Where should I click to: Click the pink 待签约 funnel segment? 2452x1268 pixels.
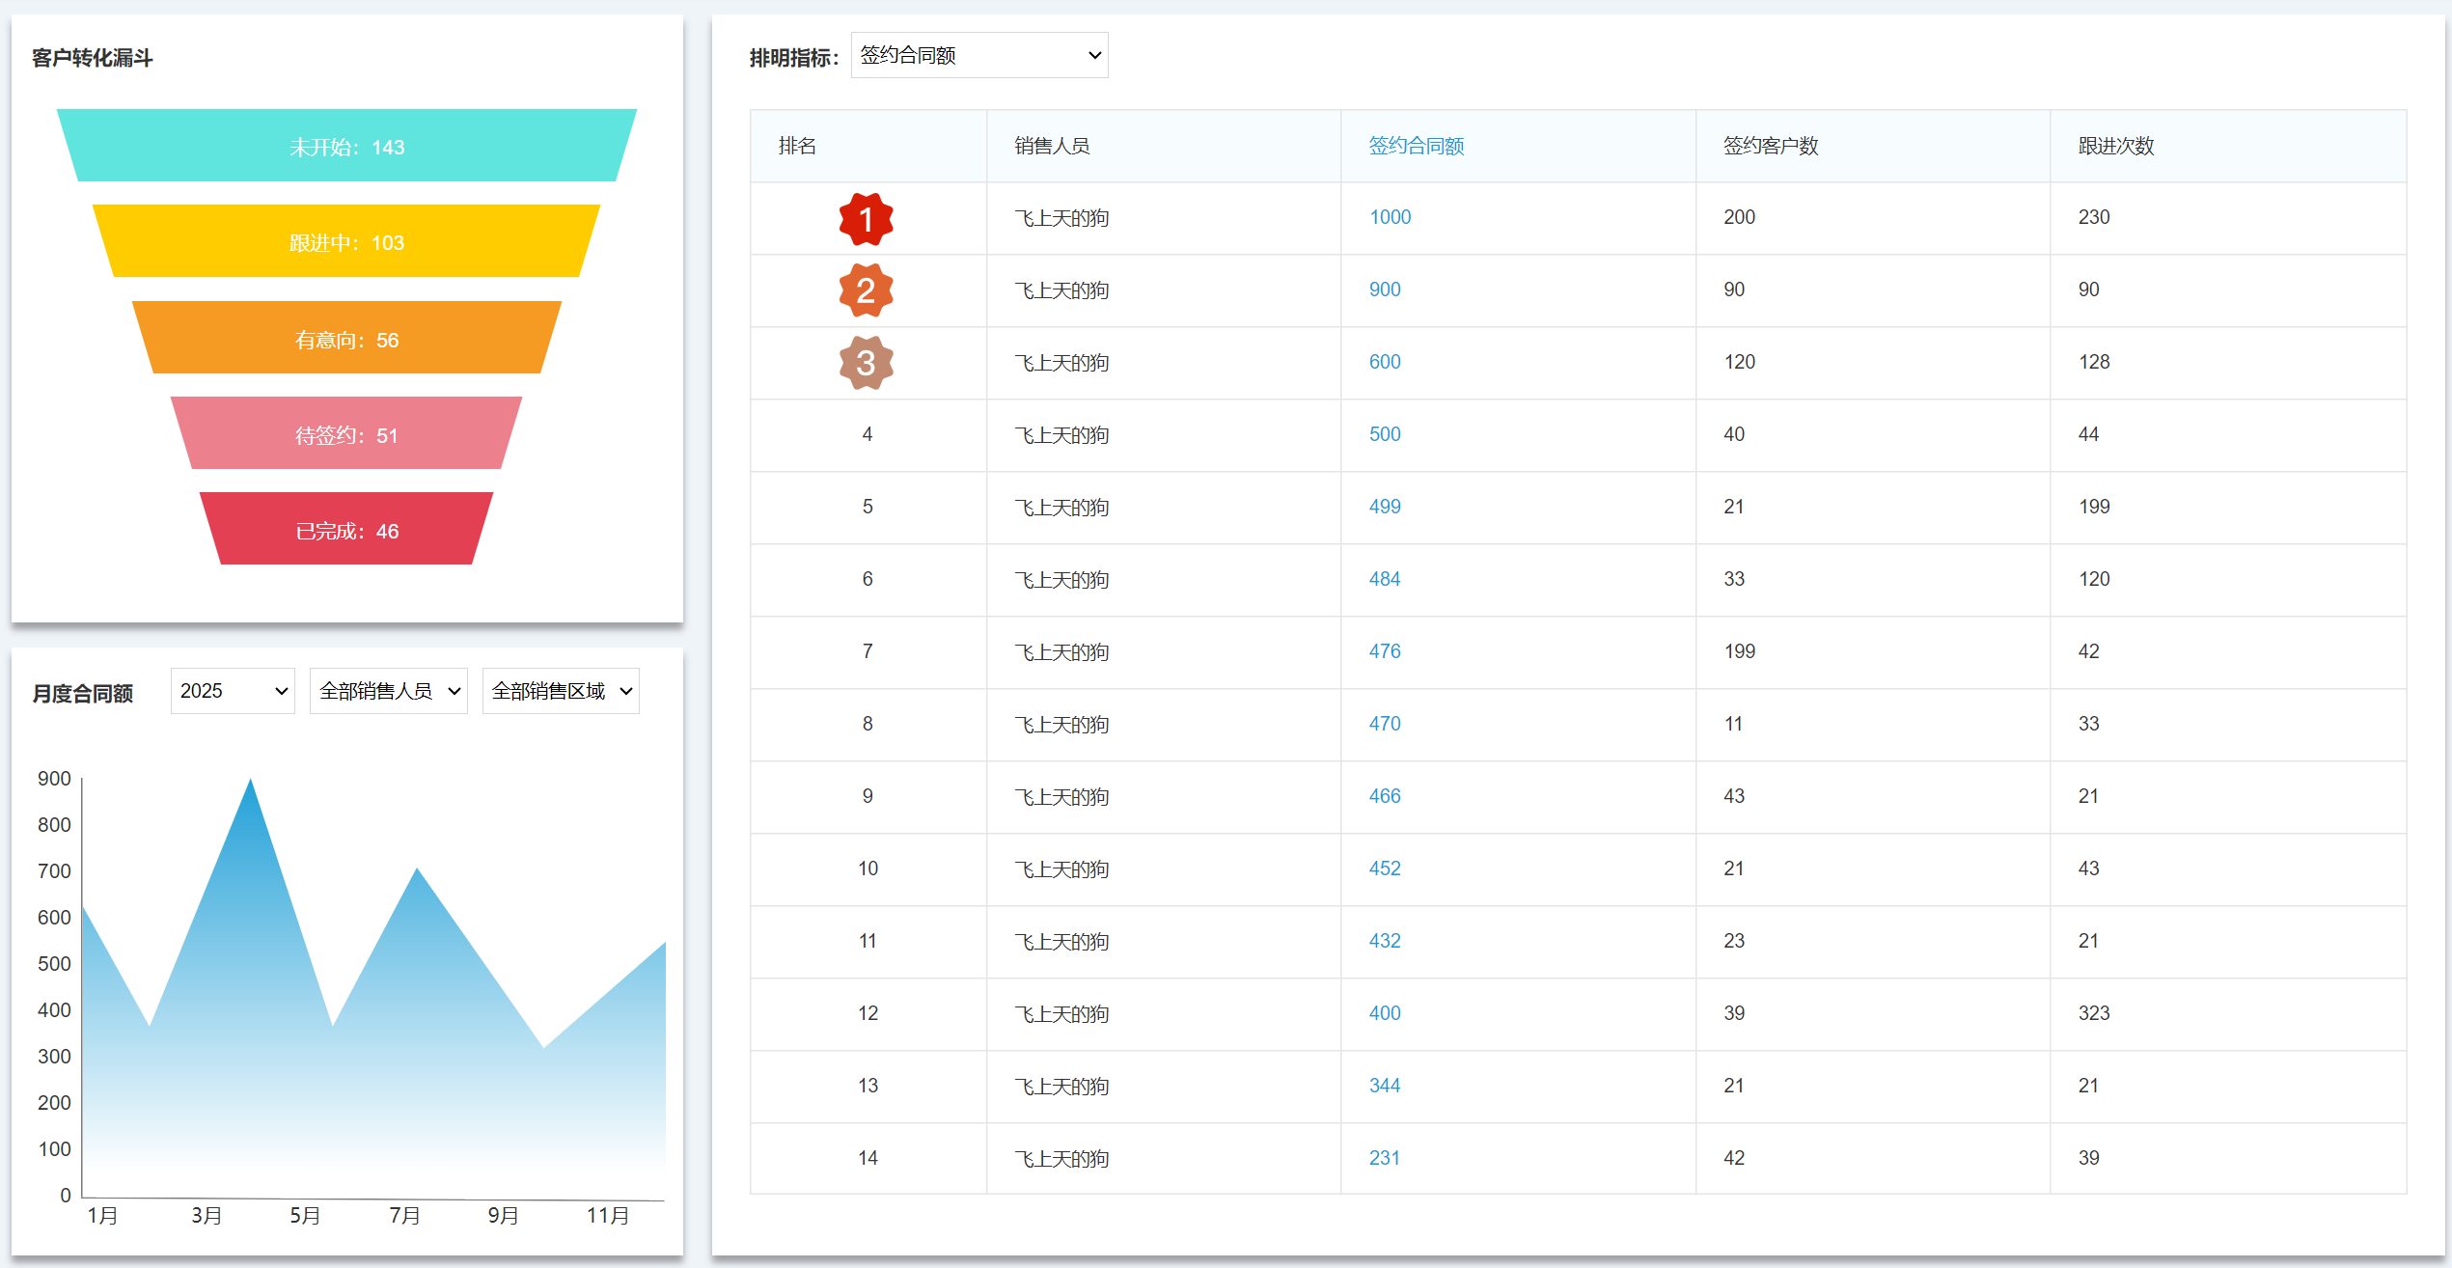(x=346, y=433)
